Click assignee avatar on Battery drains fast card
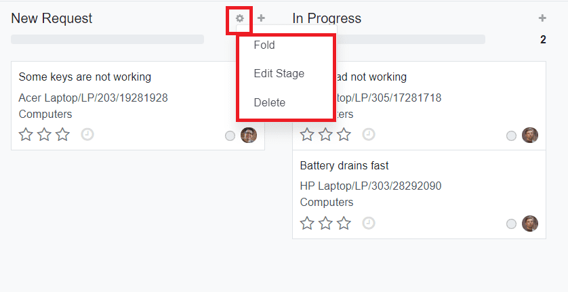568x292 pixels. click(530, 224)
